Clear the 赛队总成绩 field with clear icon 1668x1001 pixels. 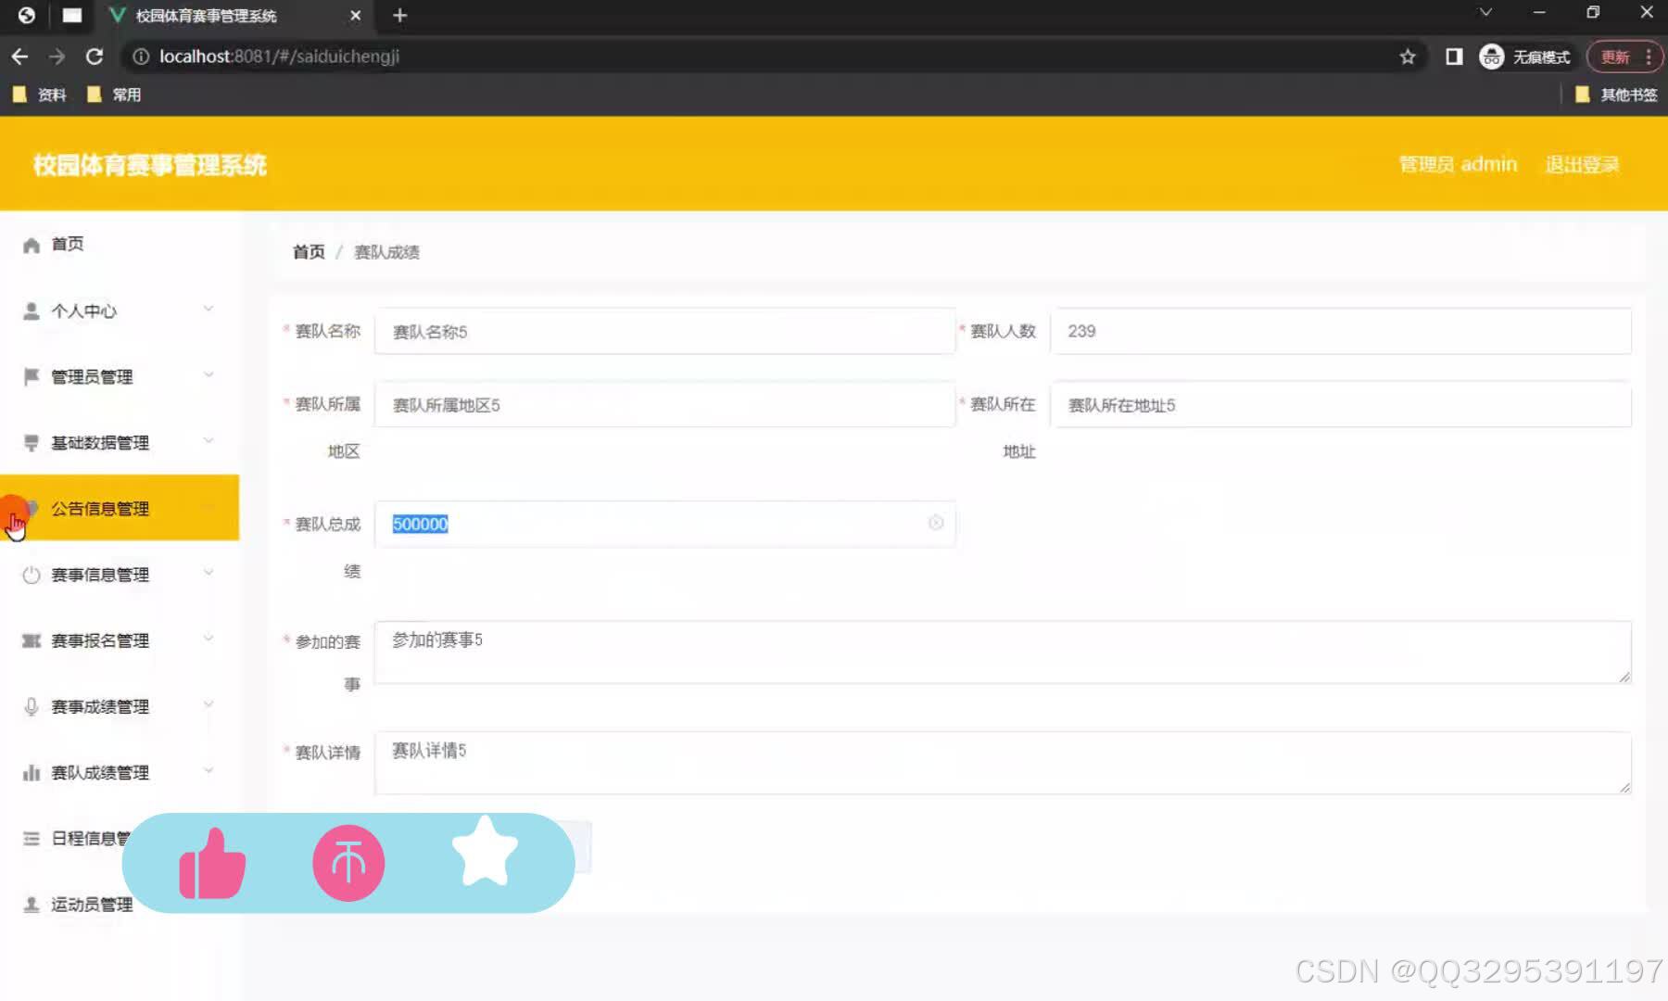936,523
